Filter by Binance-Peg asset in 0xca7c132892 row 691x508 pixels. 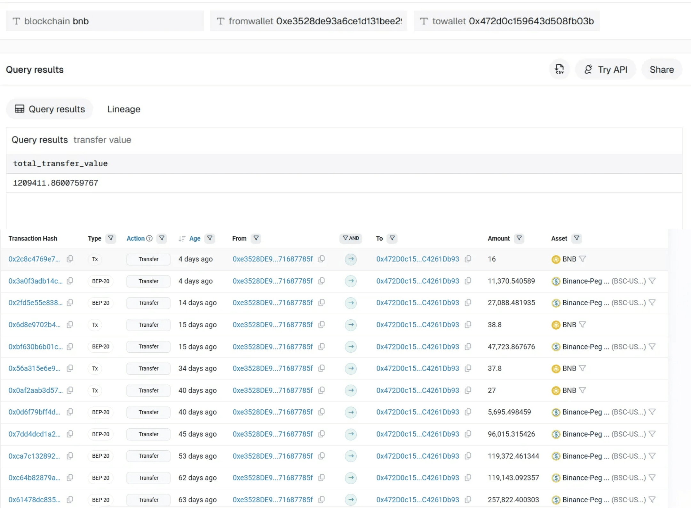pos(652,456)
